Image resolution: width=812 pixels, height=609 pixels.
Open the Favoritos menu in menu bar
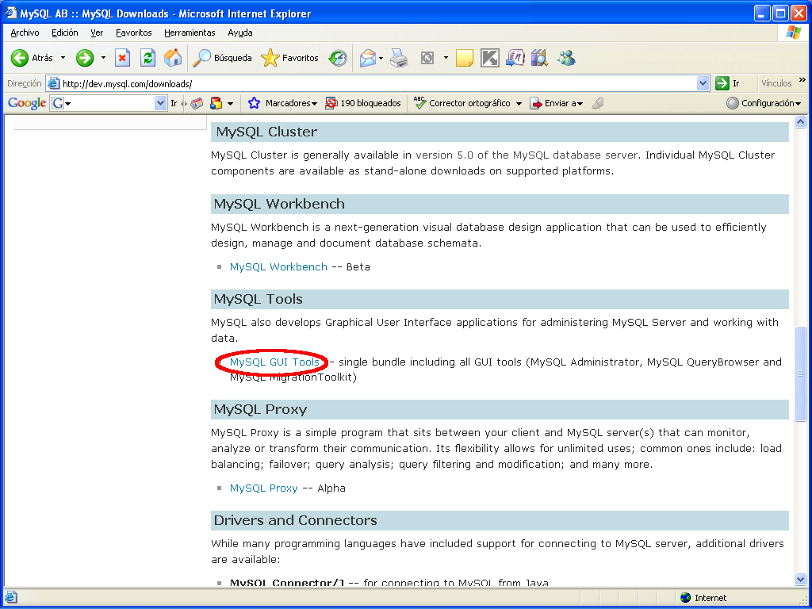(x=133, y=33)
